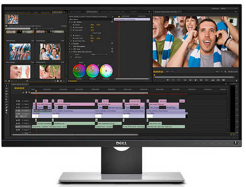This screenshot has width=246, height=187.
Task: Step back one frame in Program monitor
Action: coord(190,80)
